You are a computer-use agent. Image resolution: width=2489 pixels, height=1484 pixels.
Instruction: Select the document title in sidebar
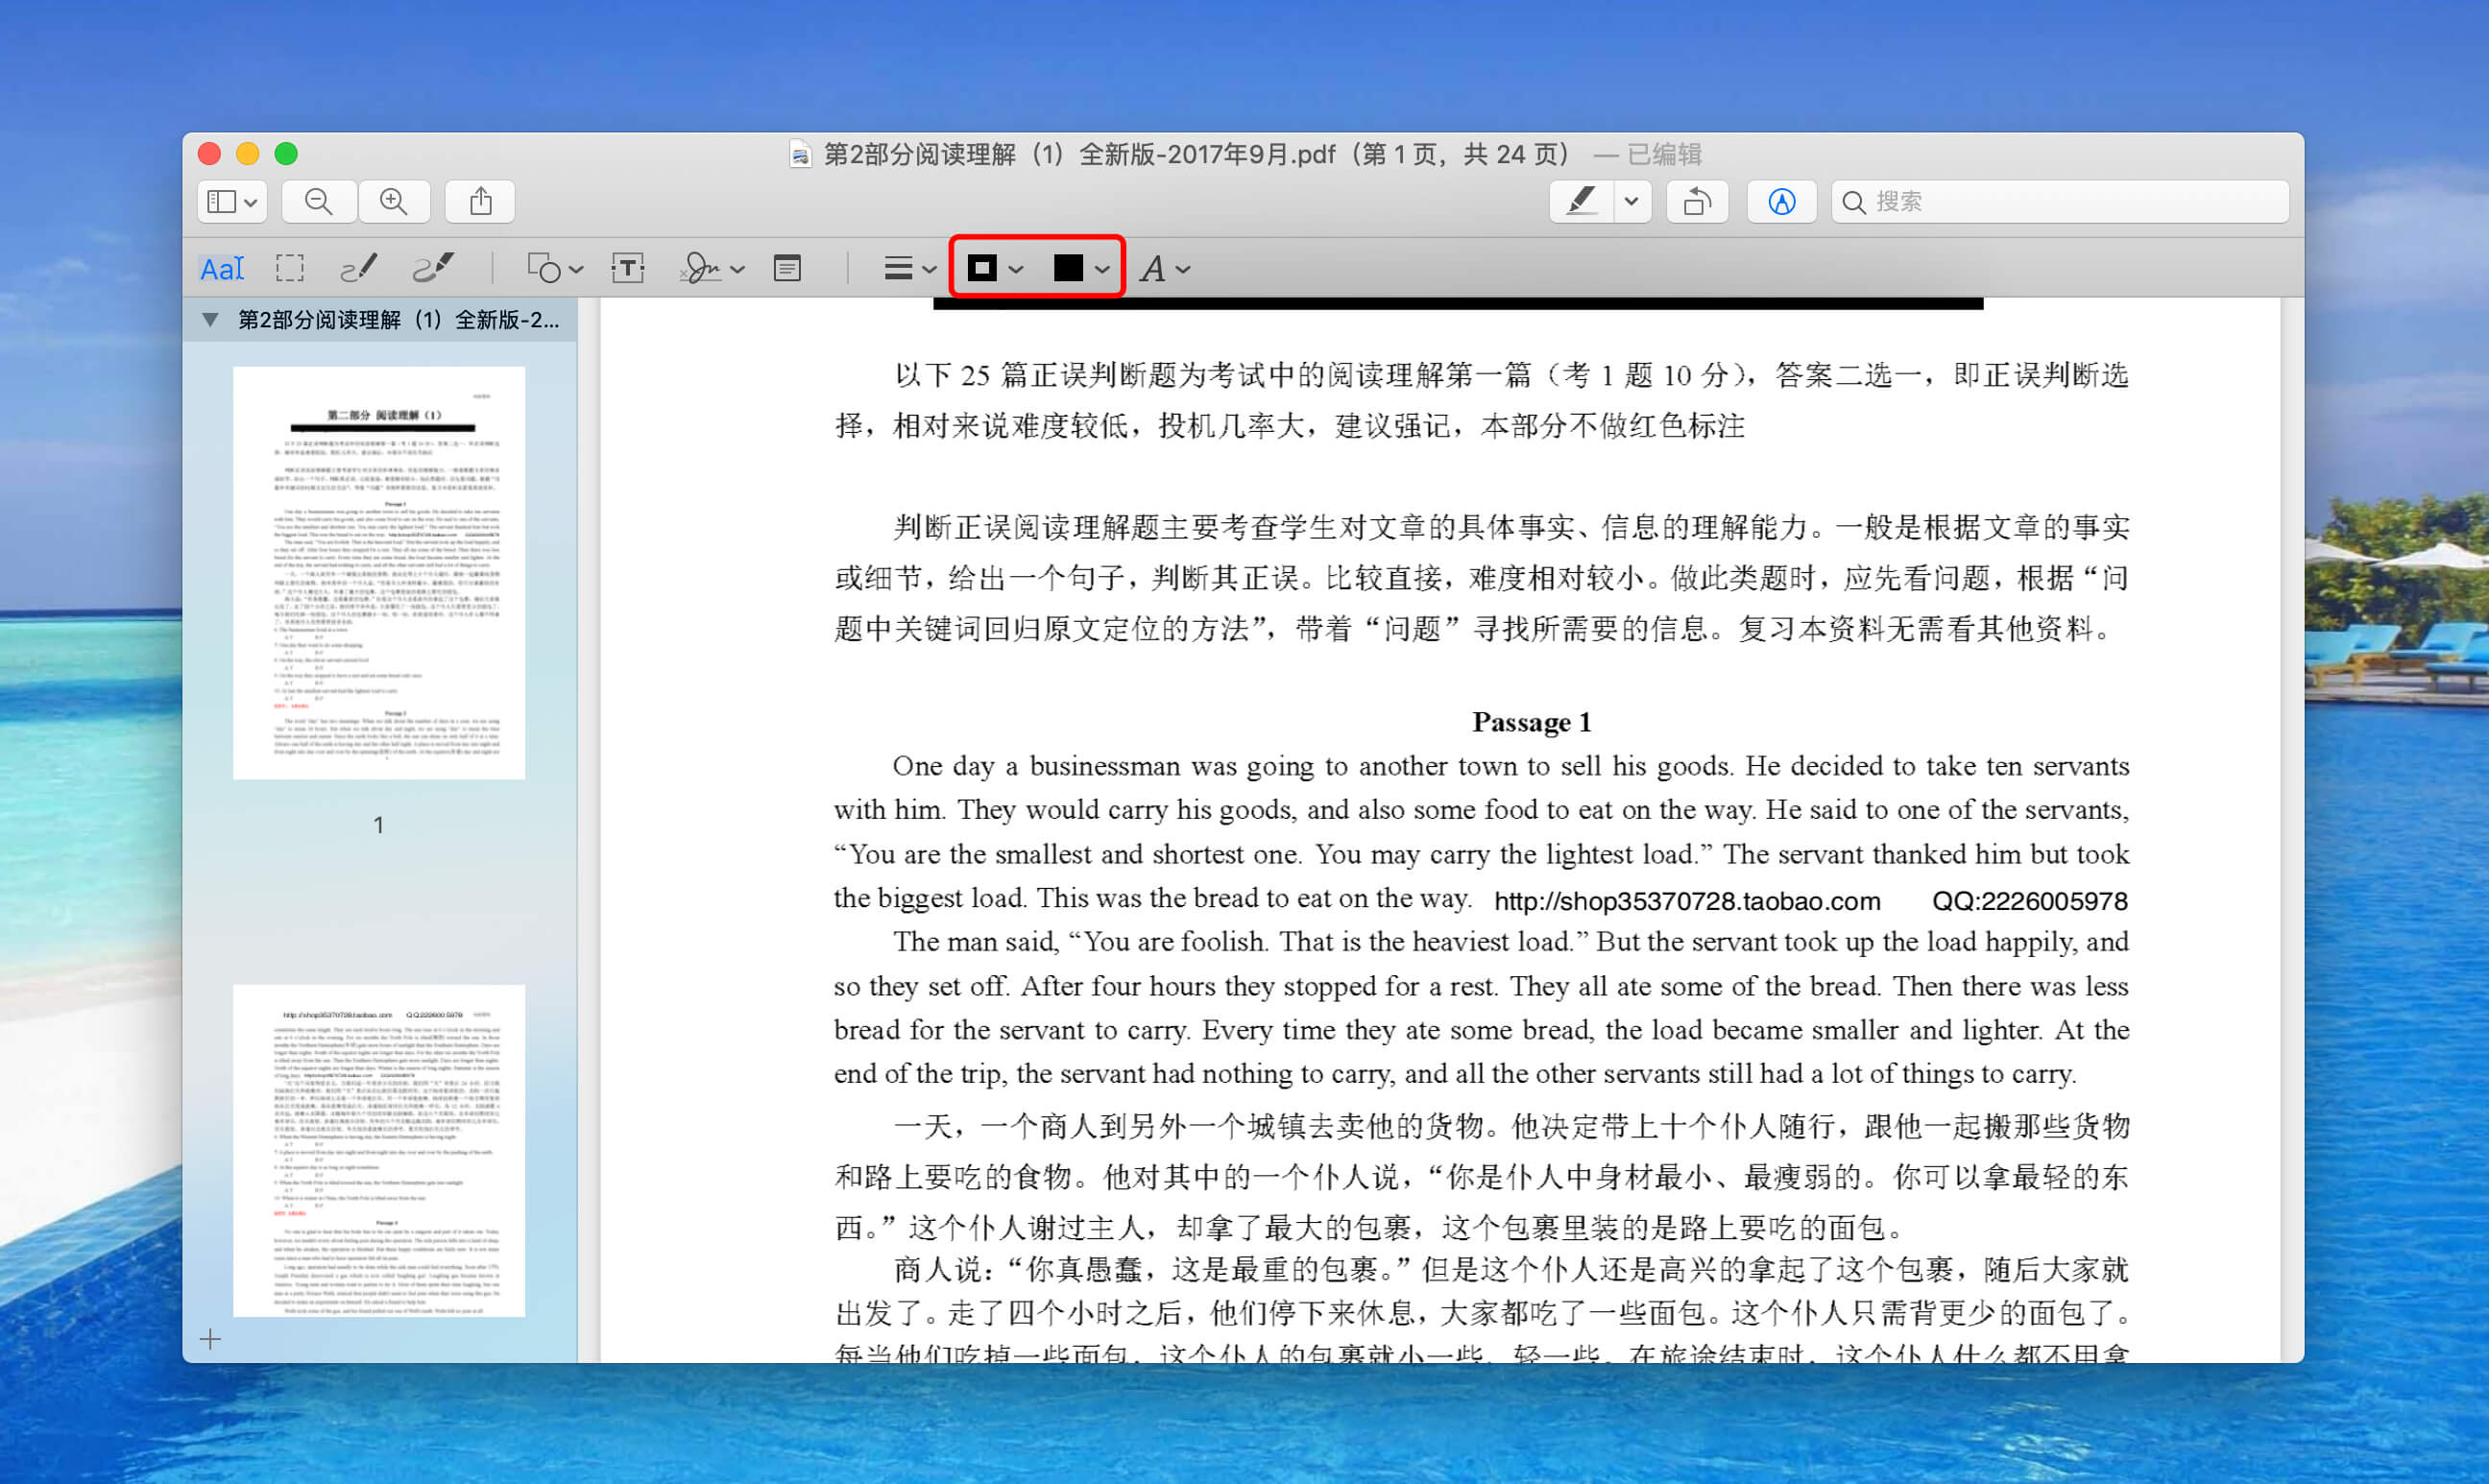tap(399, 320)
